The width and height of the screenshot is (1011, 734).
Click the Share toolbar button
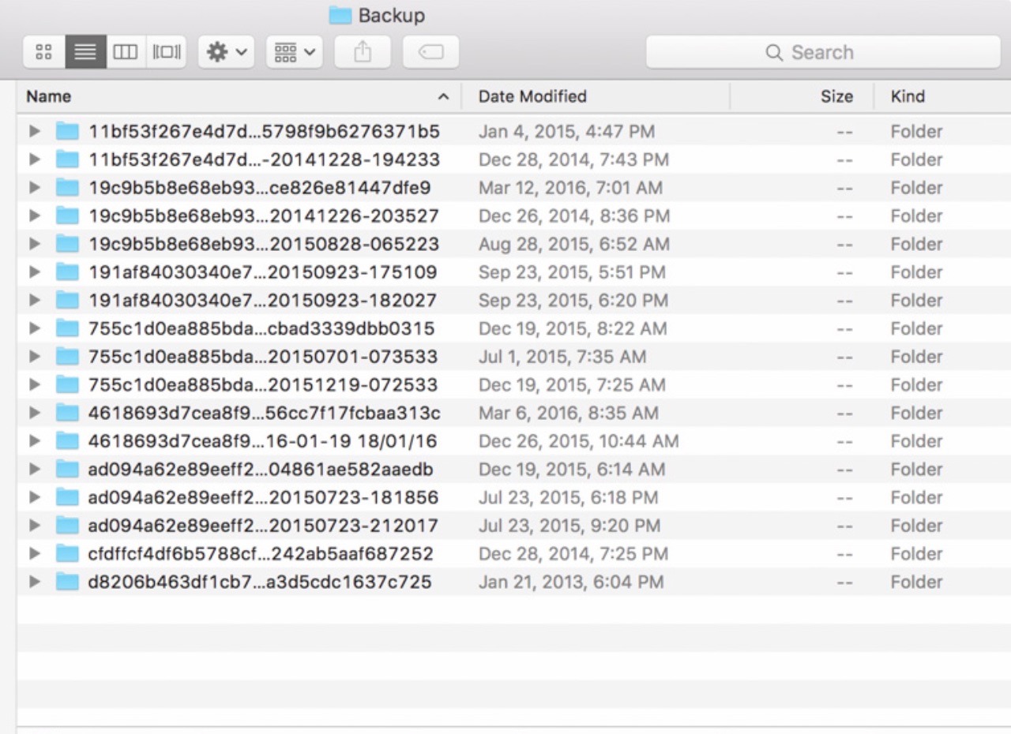pyautogui.click(x=363, y=52)
